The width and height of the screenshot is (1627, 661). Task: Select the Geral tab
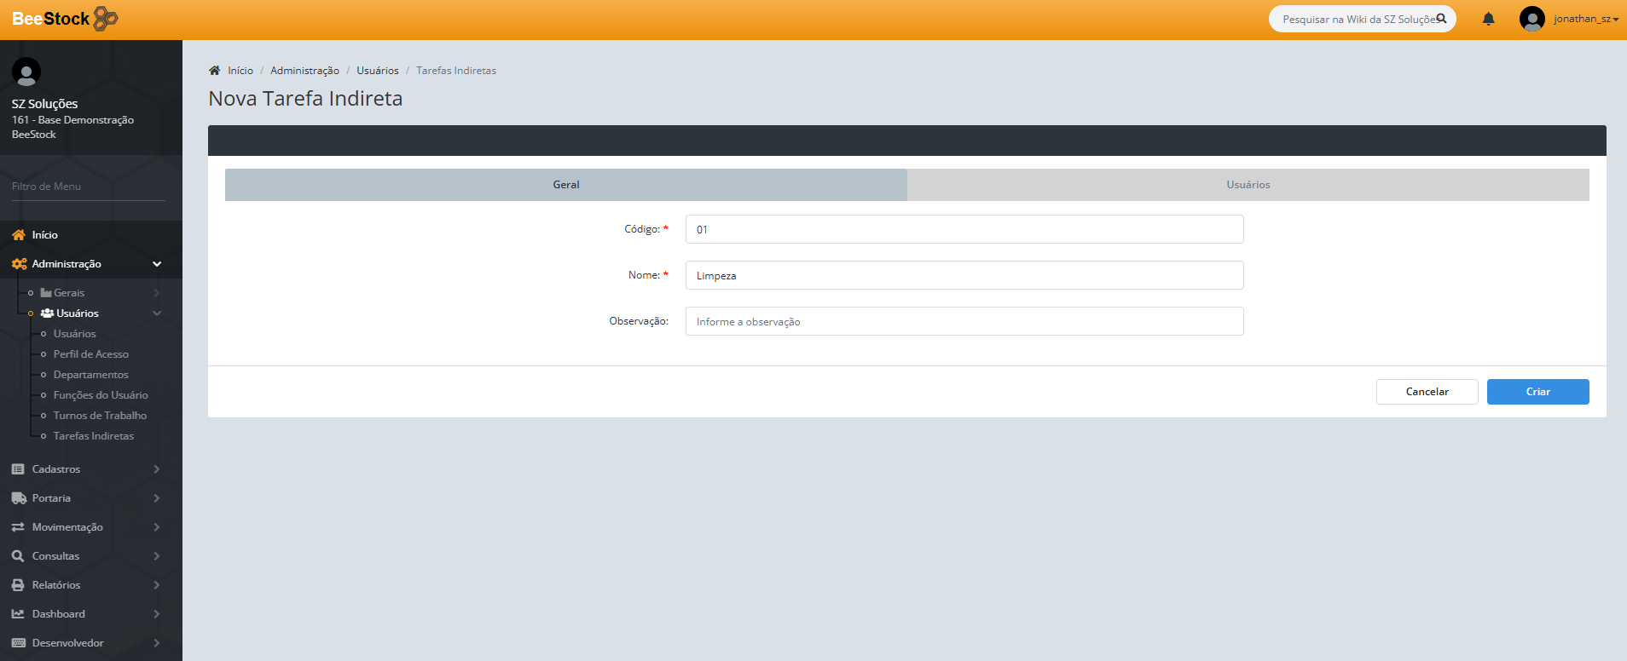coord(565,185)
